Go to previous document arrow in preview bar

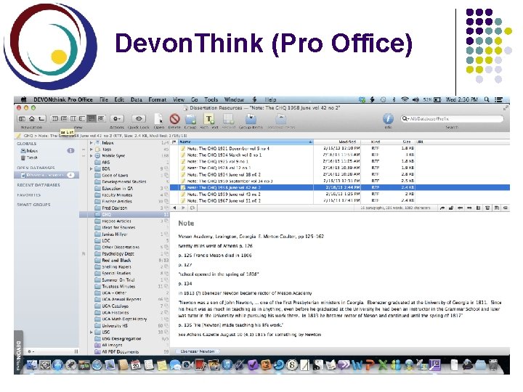tap(174, 208)
